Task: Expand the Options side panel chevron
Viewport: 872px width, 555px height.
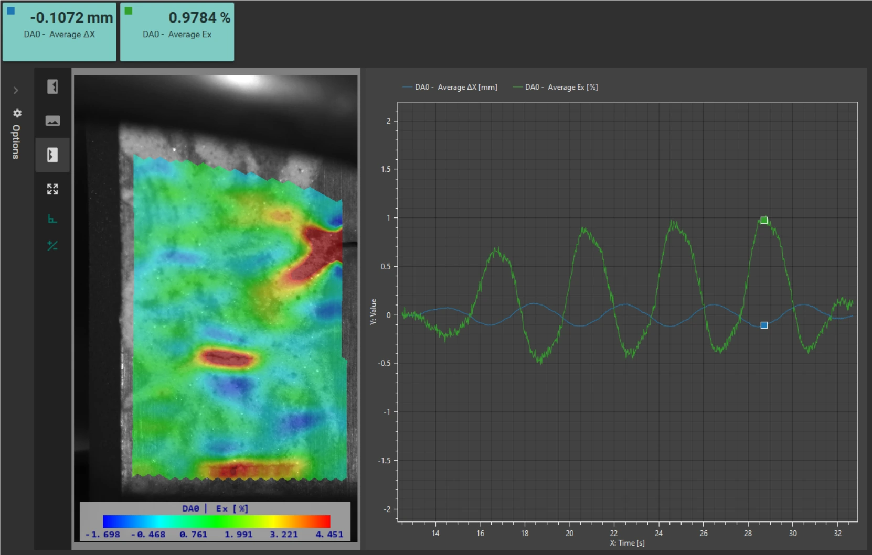Action: (x=16, y=91)
